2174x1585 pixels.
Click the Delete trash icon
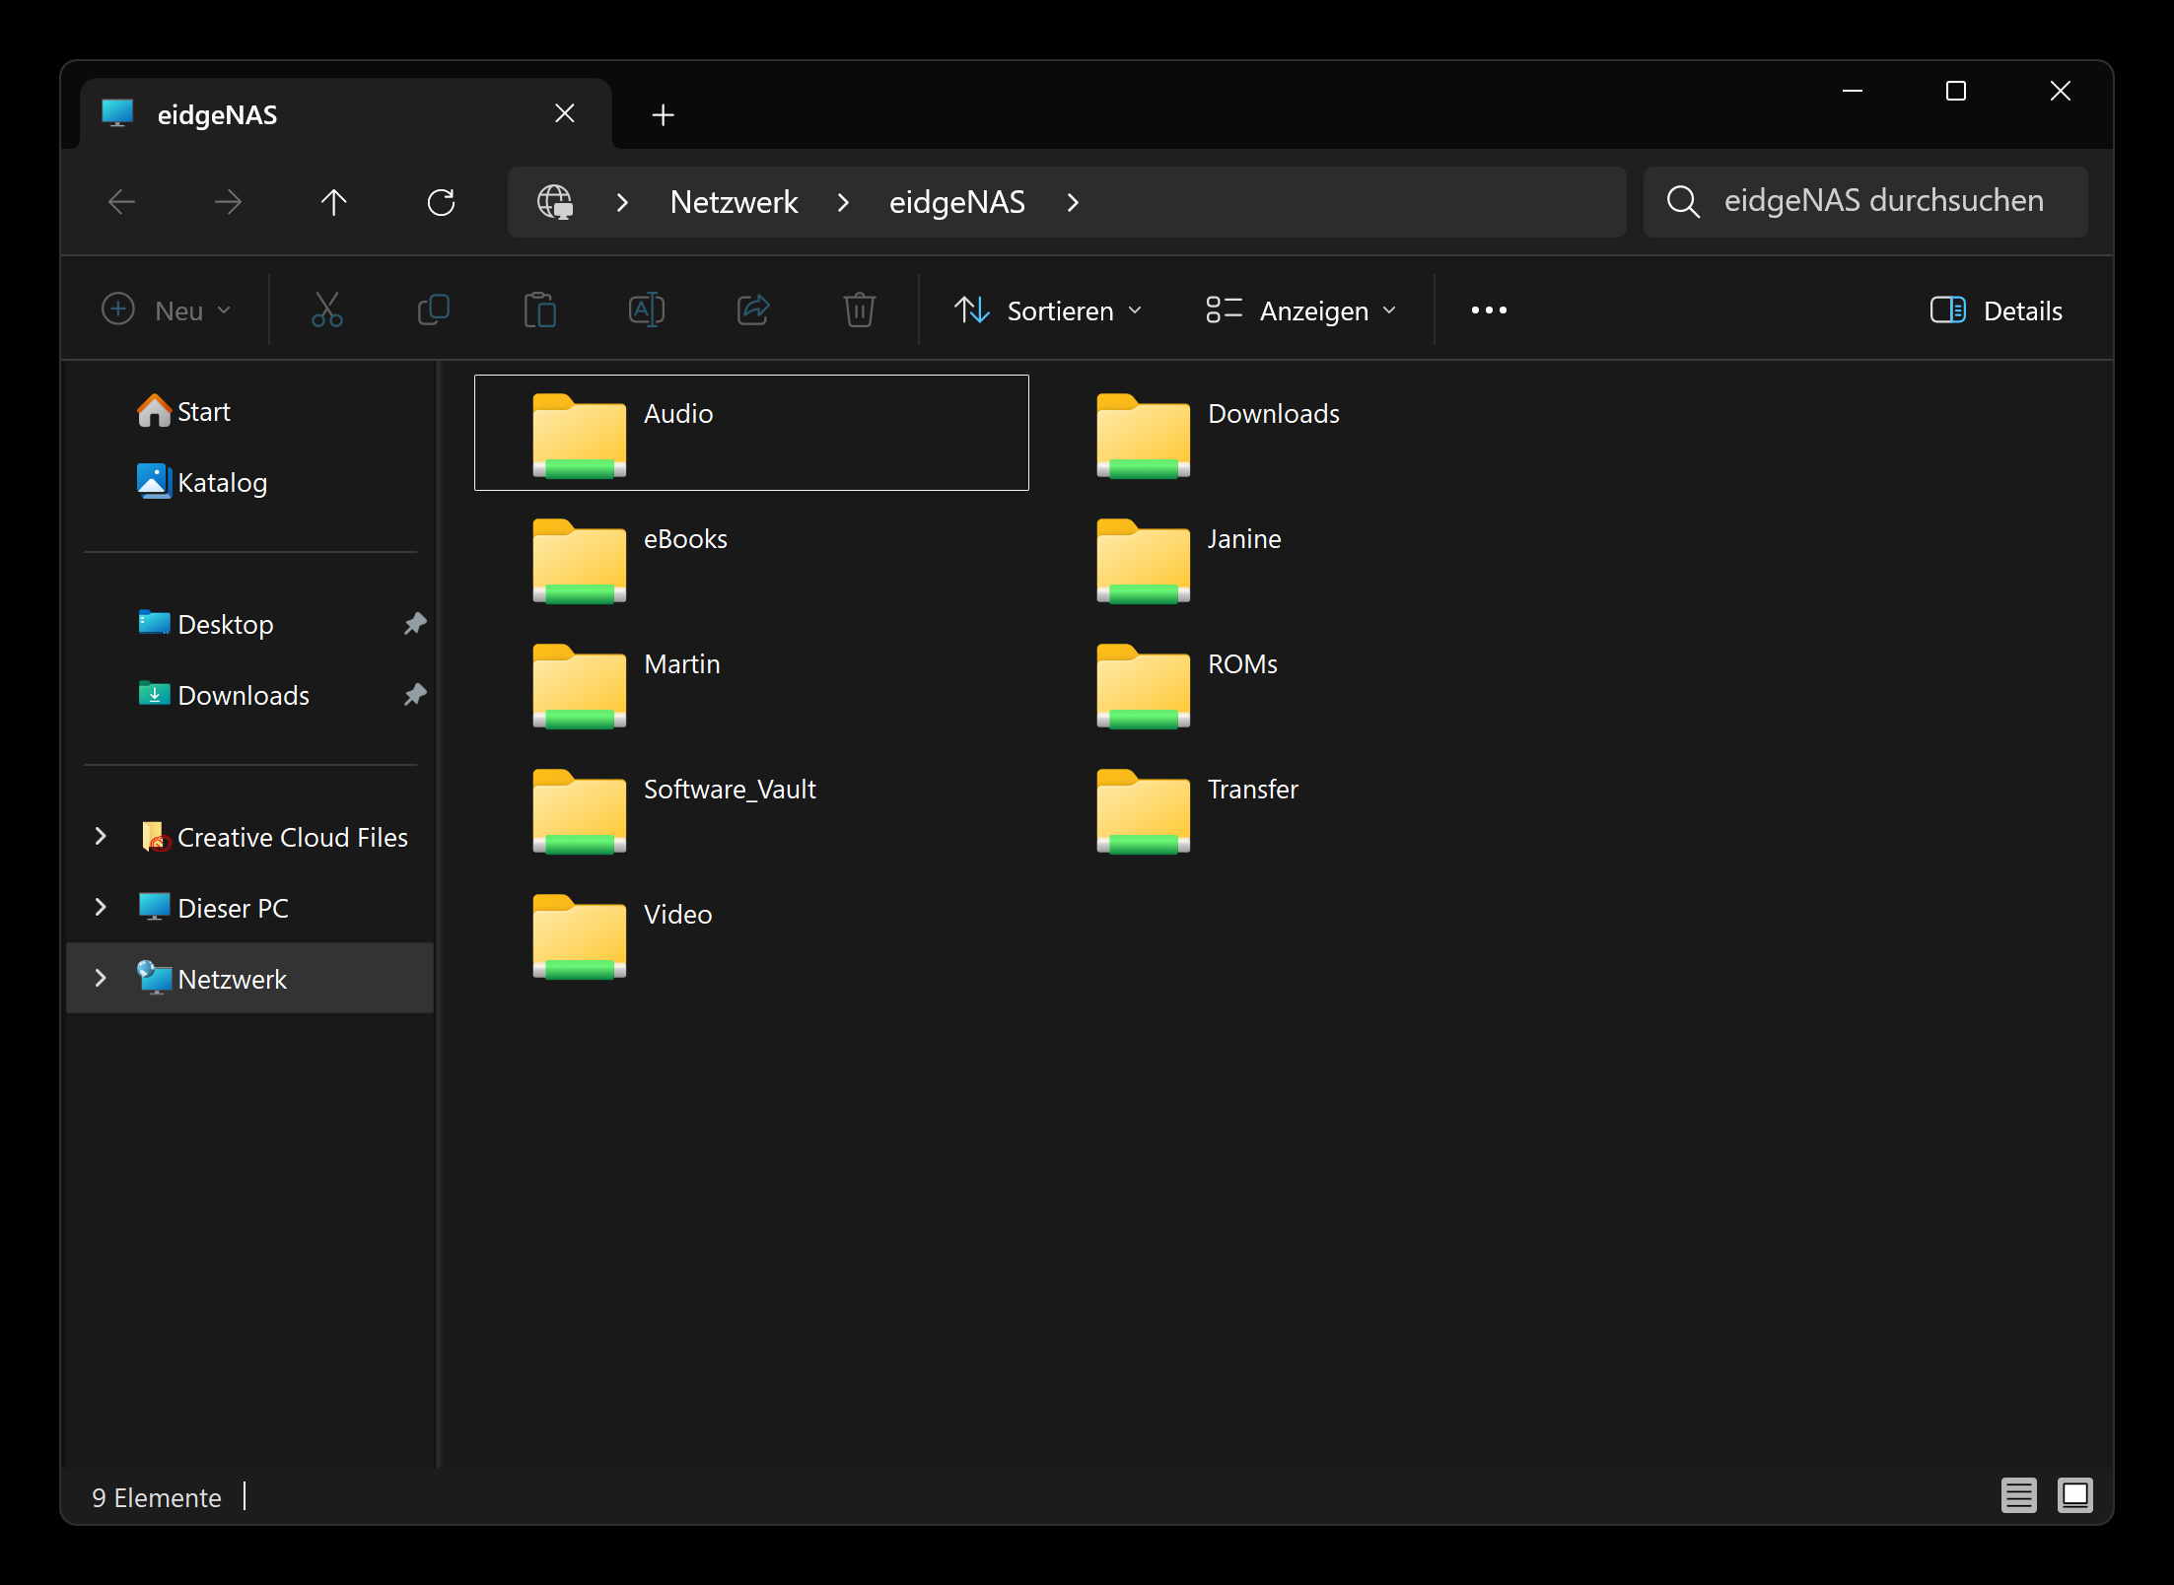point(859,310)
